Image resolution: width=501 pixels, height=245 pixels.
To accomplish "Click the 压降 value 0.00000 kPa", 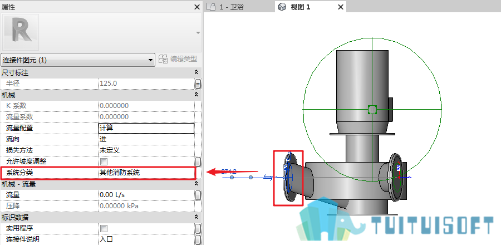I will pos(146,206).
